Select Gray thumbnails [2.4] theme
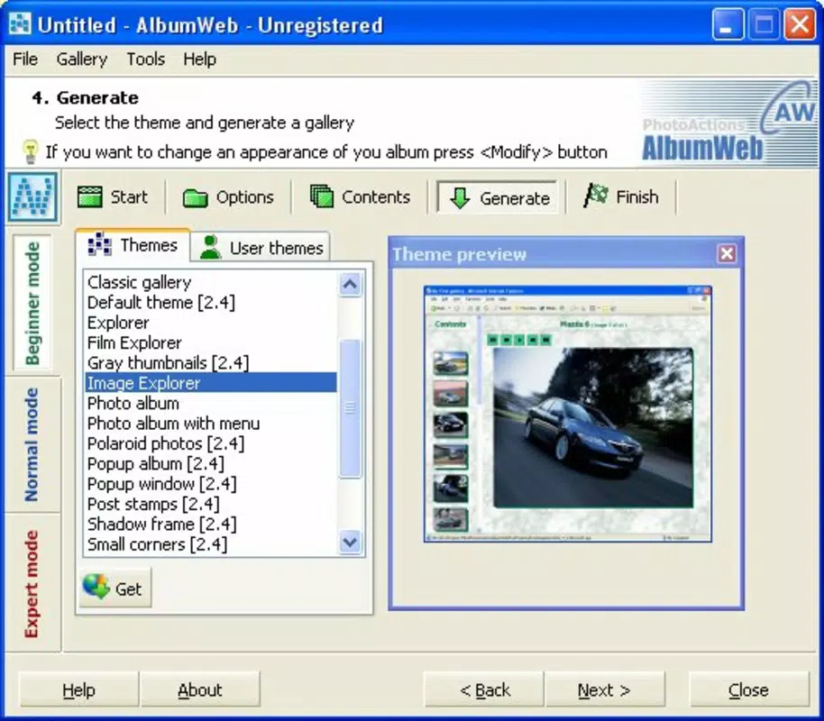Screen dimensions: 824x721 [x=211, y=362]
